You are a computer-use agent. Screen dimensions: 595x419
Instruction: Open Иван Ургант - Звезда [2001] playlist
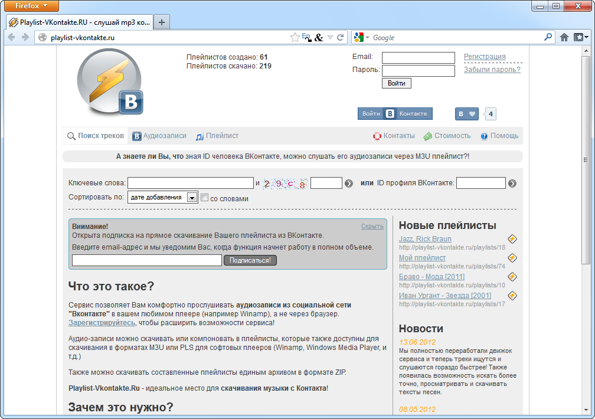(x=444, y=295)
